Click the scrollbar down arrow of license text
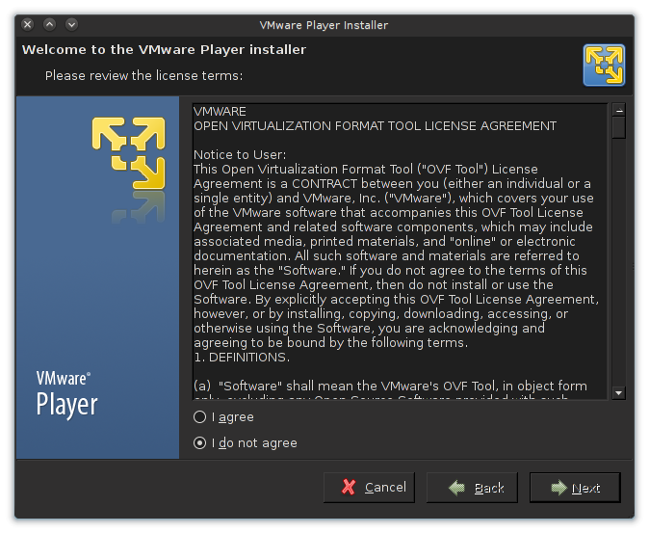The width and height of the screenshot is (649, 533). [619, 392]
